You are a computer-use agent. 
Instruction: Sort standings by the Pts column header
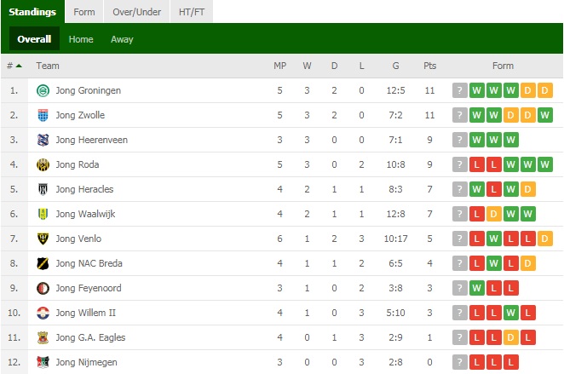430,66
